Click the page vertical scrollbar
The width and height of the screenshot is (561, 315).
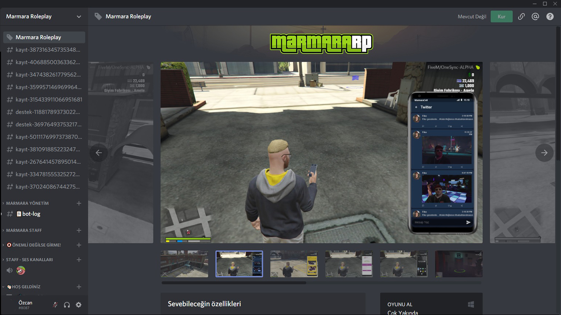[558, 94]
